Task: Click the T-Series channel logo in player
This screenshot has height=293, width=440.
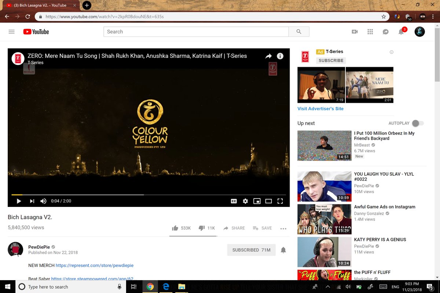Action: click(x=18, y=59)
